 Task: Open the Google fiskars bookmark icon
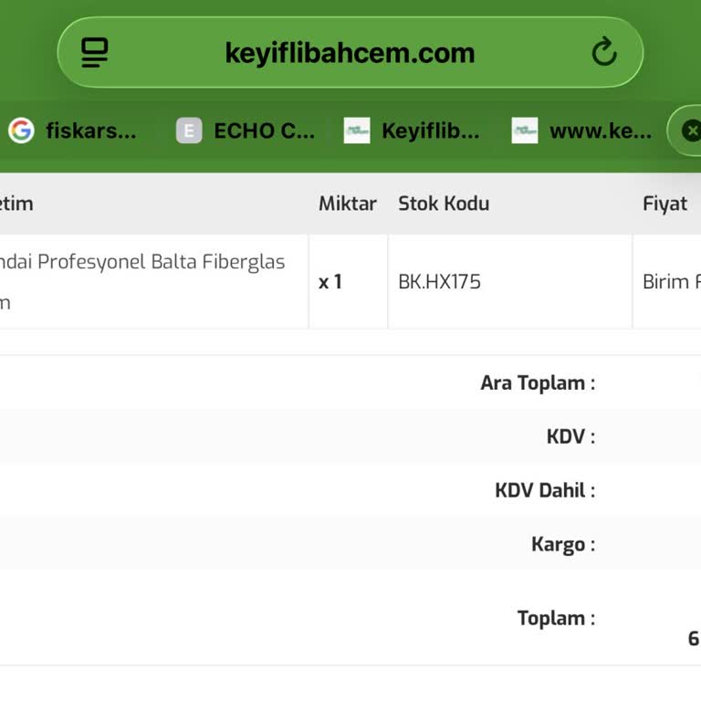[x=21, y=131]
